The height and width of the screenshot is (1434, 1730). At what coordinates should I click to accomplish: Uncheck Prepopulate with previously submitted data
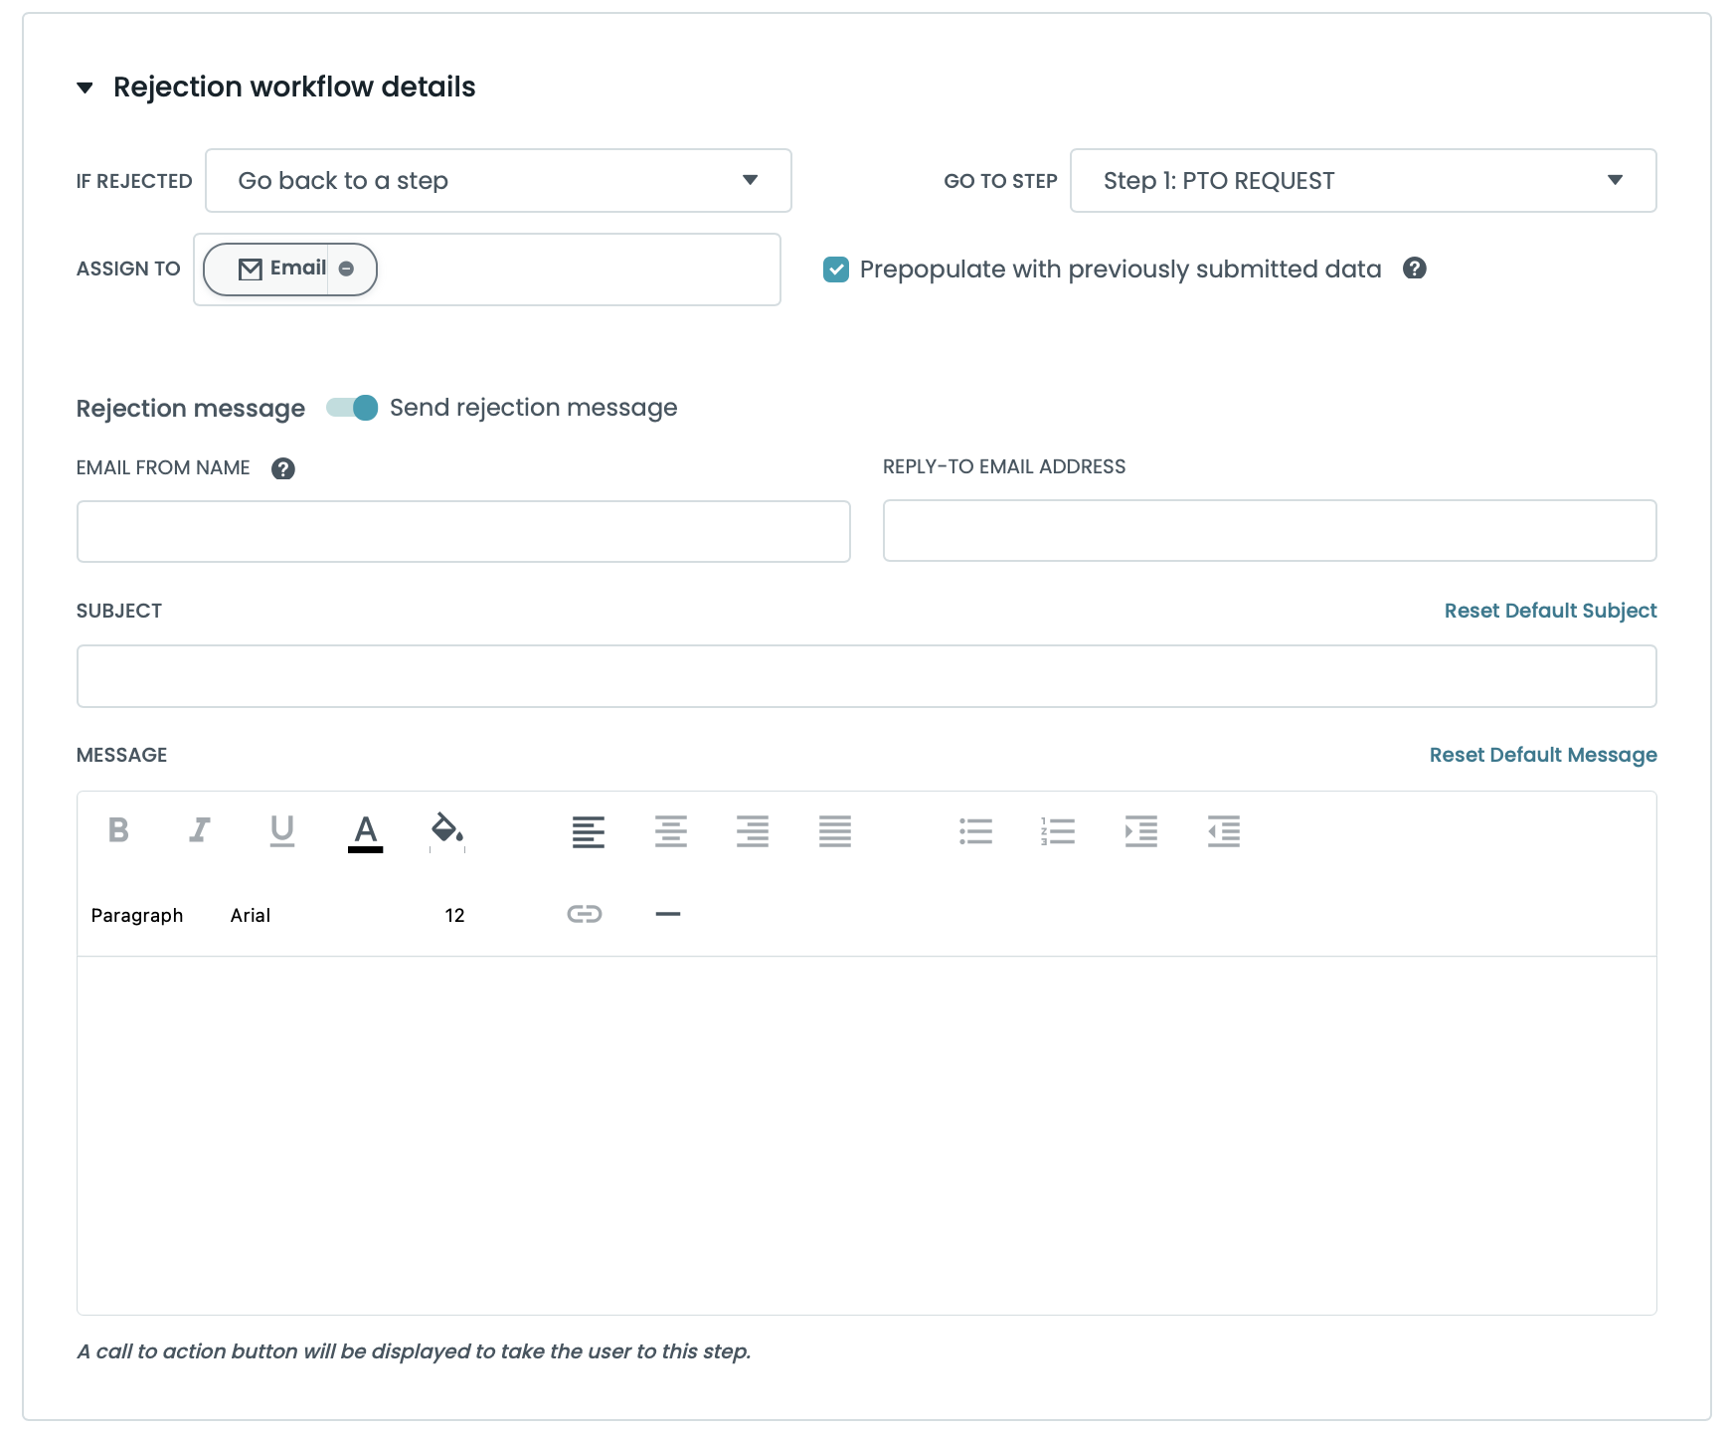tap(836, 269)
